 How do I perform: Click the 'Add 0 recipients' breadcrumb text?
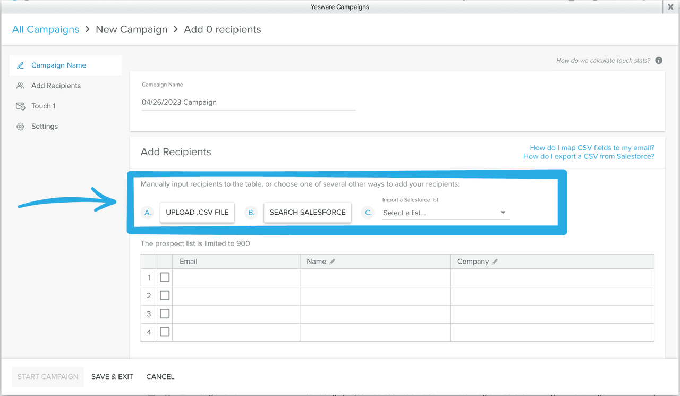pos(223,29)
